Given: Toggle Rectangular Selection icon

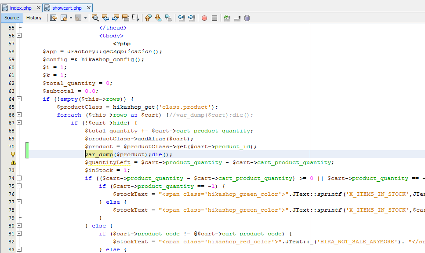Looking at the screenshot, I should pyautogui.click(x=136, y=18).
